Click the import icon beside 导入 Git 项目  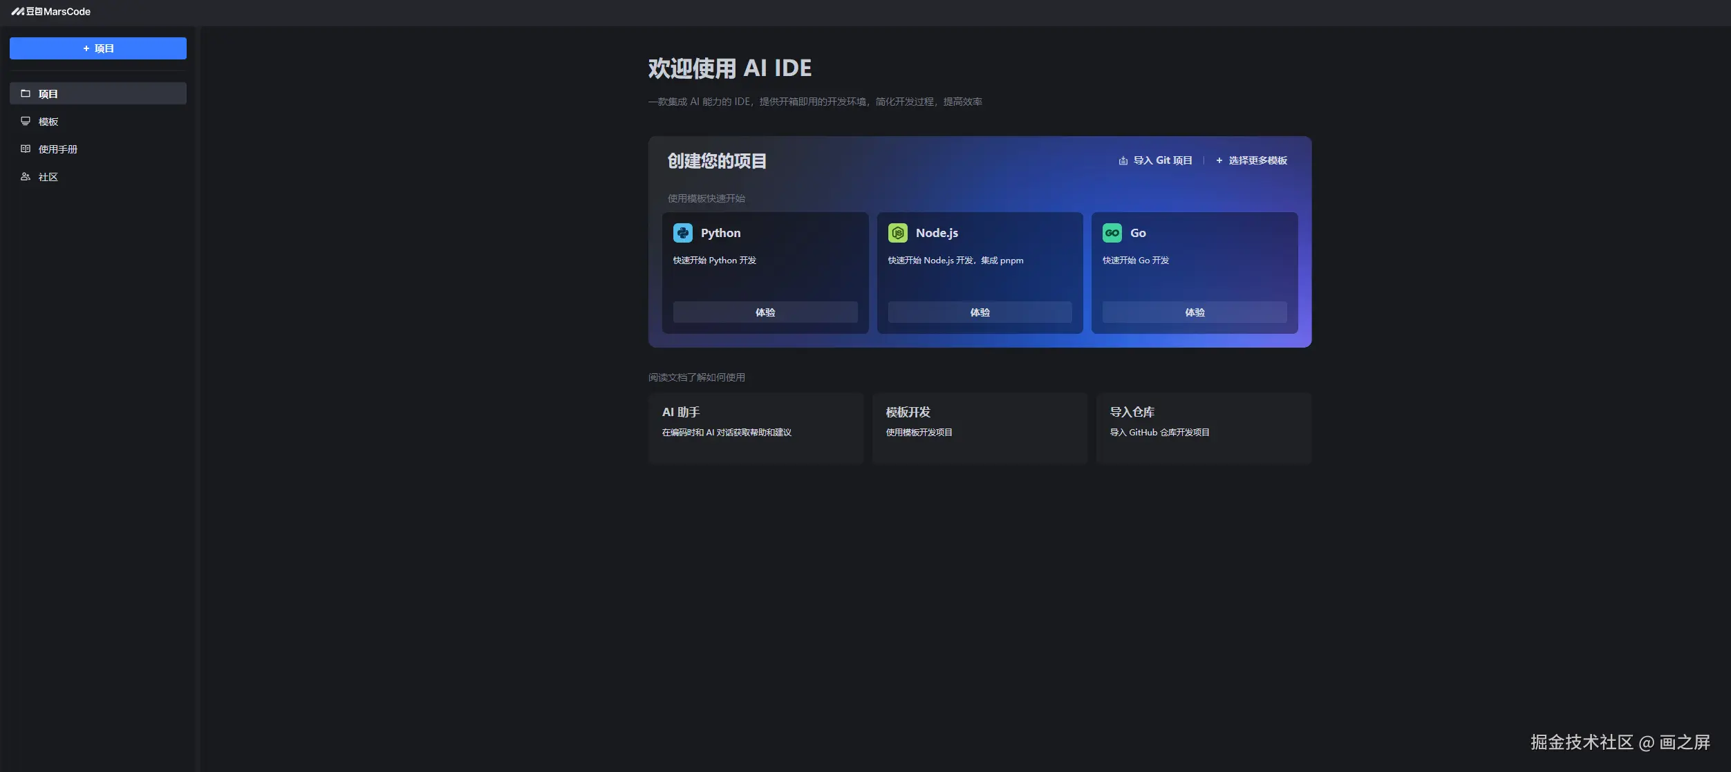pos(1123,160)
